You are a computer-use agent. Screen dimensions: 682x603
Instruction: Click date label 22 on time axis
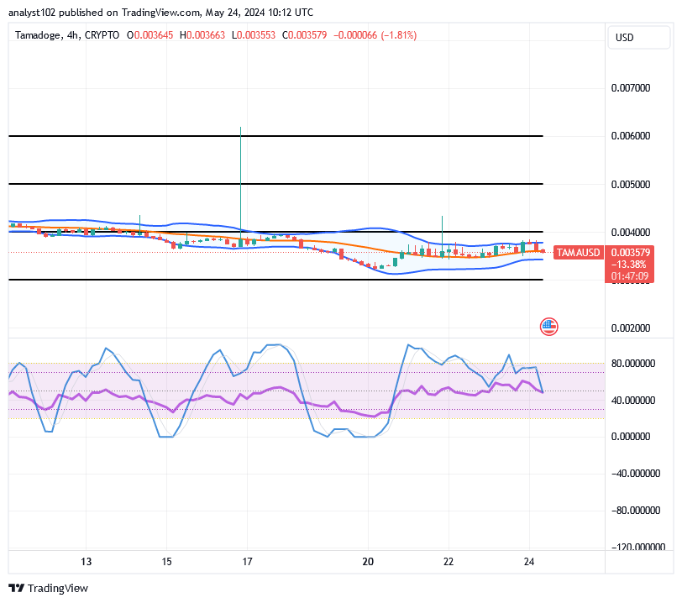(x=449, y=562)
